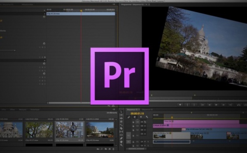Select the Track Select tool

(121, 115)
